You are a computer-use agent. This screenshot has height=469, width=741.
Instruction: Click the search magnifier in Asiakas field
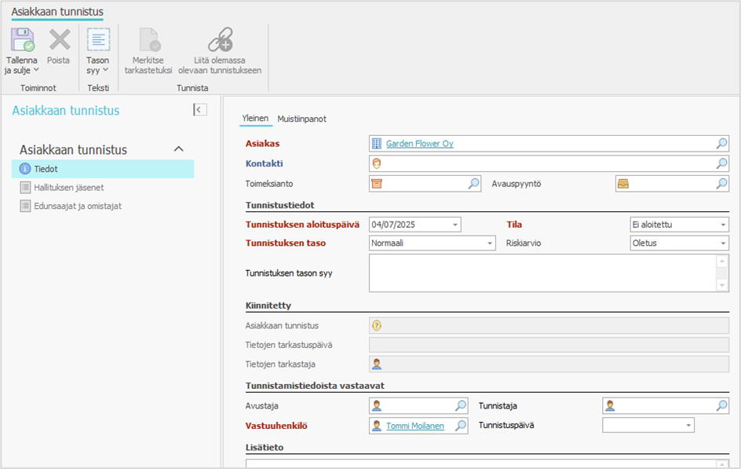point(721,144)
